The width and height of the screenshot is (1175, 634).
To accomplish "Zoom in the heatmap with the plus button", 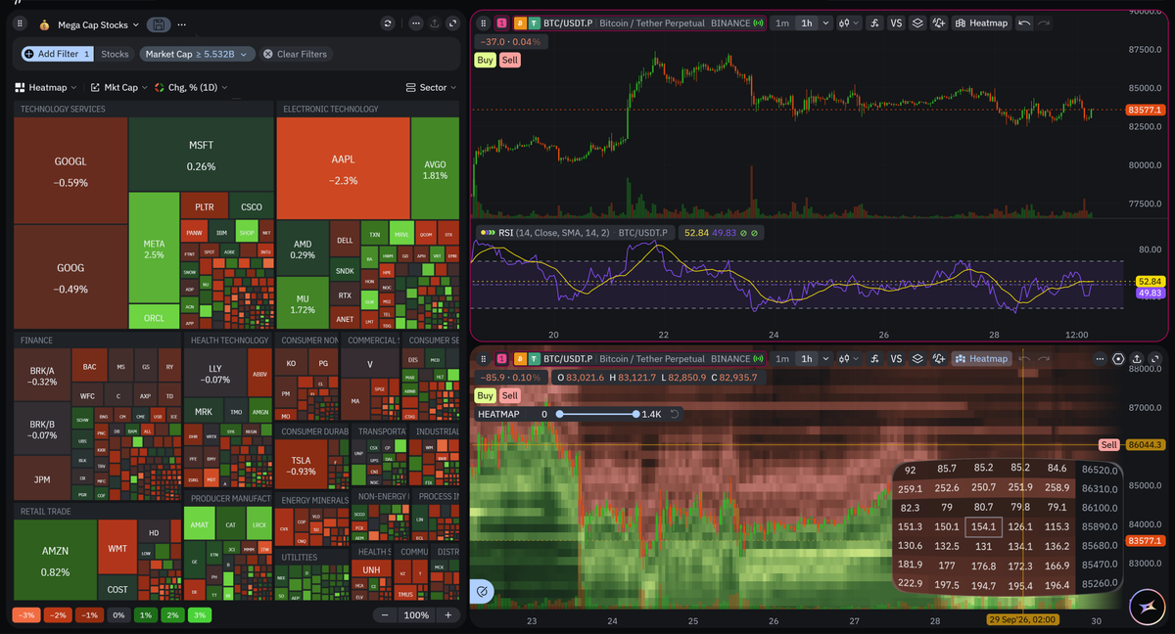I will point(448,614).
